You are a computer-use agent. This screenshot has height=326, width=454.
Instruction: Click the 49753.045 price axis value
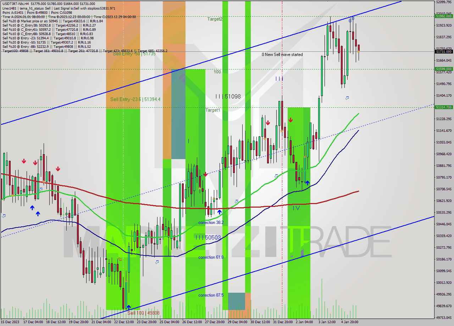point(444,318)
